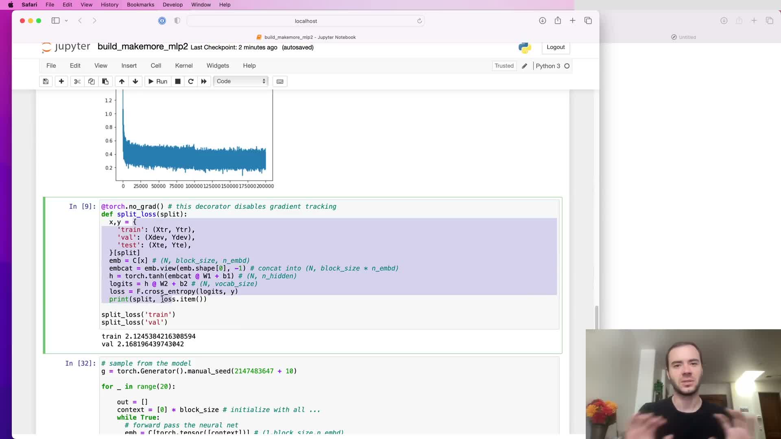Toggle Safari sidebar visibility
The width and height of the screenshot is (781, 439).
55,21
